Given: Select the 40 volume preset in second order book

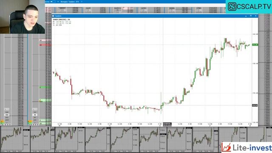Looking at the screenshot, I should tap(35, 115).
